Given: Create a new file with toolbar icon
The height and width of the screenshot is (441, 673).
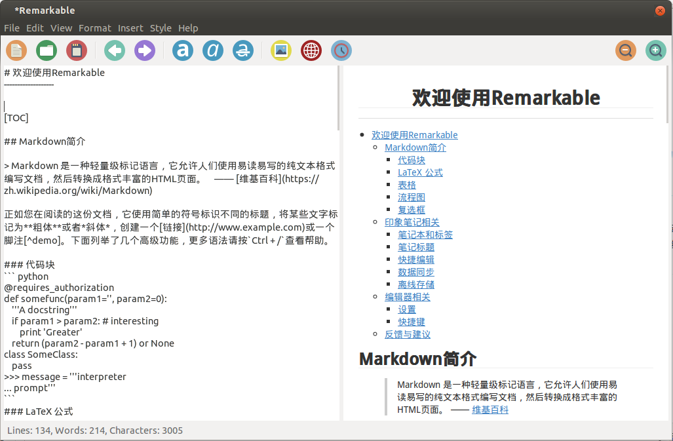Looking at the screenshot, I should (x=16, y=50).
